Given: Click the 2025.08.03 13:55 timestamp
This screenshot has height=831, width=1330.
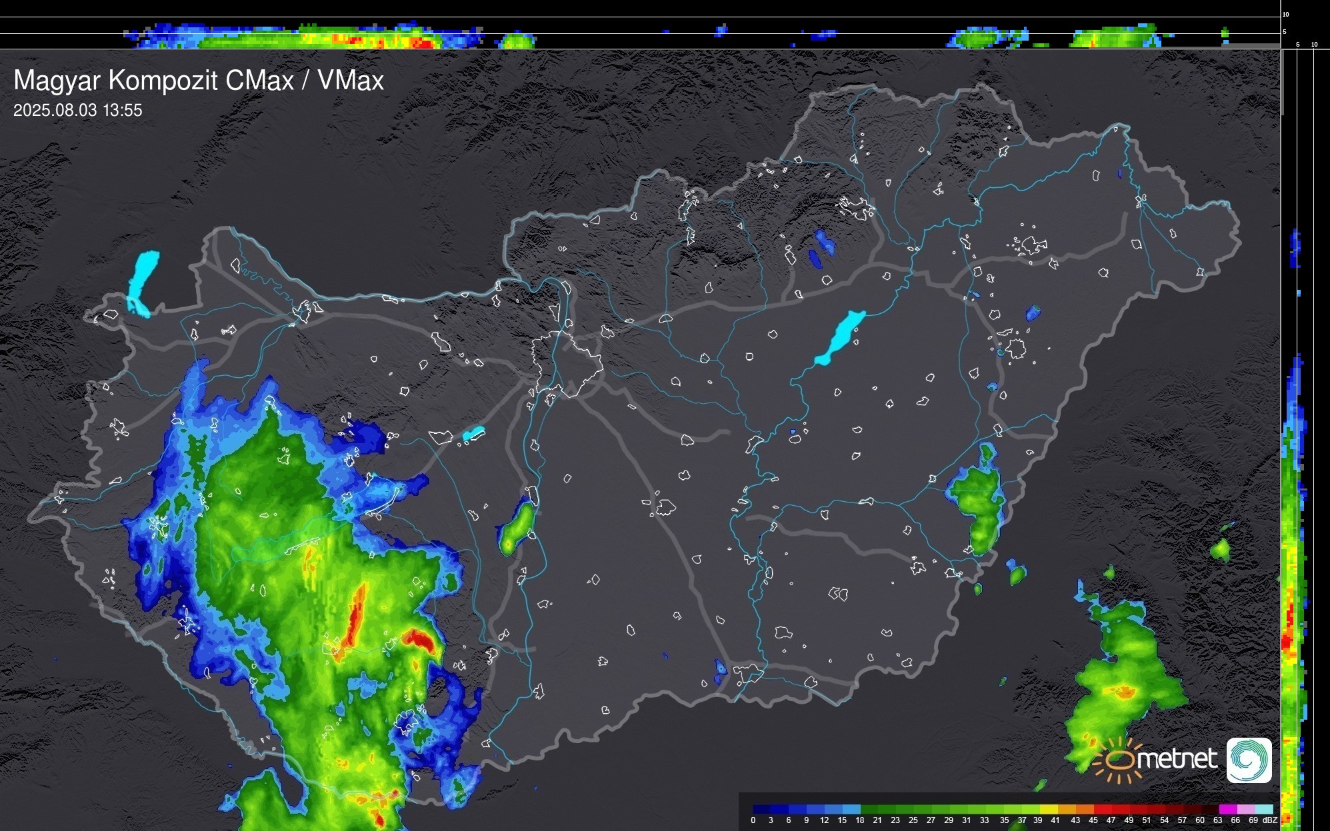Looking at the screenshot, I should [78, 111].
